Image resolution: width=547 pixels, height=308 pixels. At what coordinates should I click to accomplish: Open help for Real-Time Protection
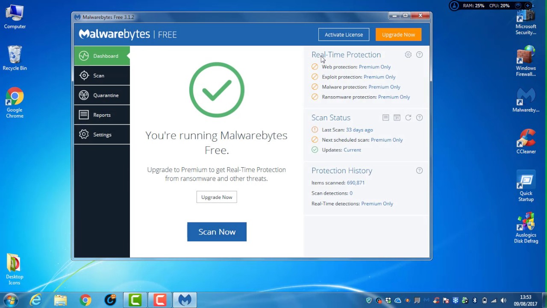tap(419, 55)
